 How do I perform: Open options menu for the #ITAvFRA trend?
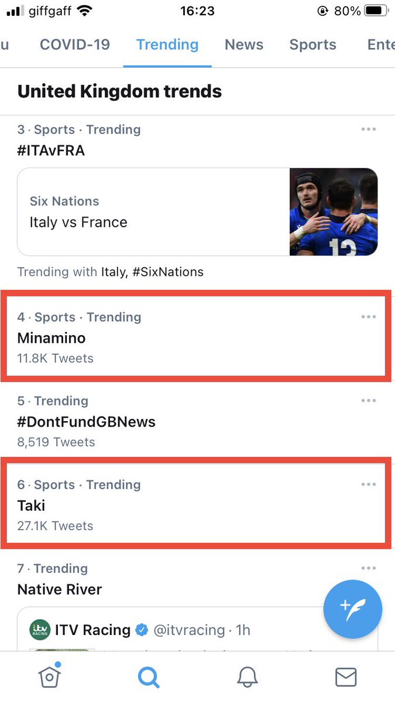pyautogui.click(x=369, y=129)
